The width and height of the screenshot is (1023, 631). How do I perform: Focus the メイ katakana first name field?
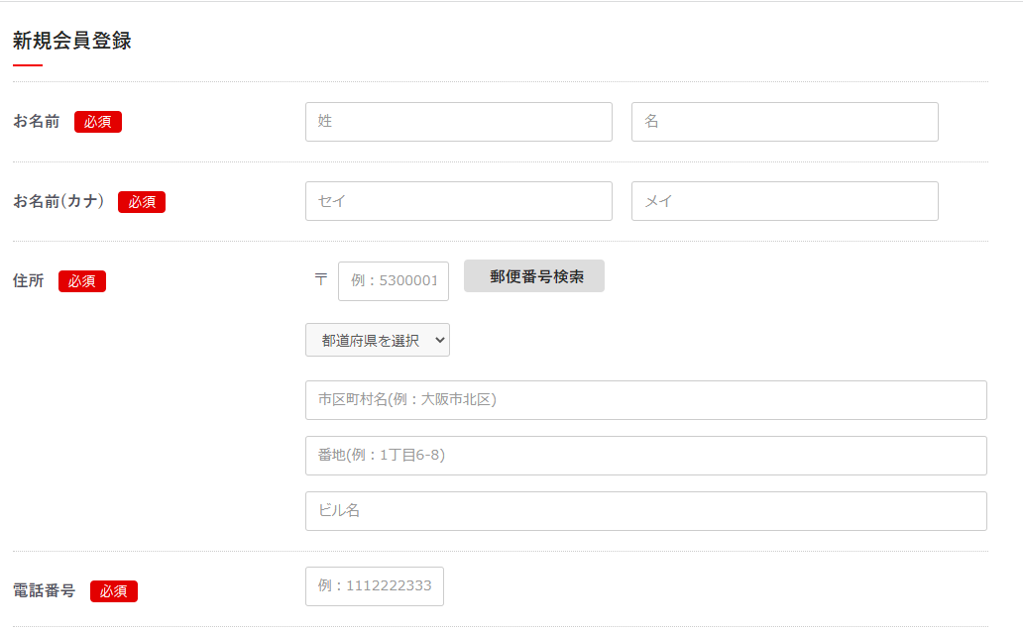pos(784,201)
